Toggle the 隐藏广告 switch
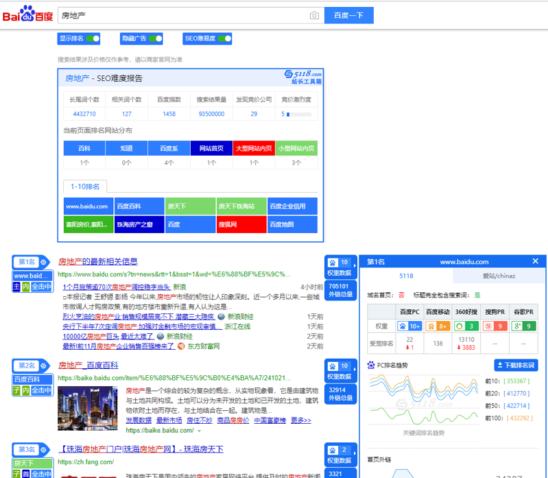This screenshot has height=478, width=548. point(156,38)
